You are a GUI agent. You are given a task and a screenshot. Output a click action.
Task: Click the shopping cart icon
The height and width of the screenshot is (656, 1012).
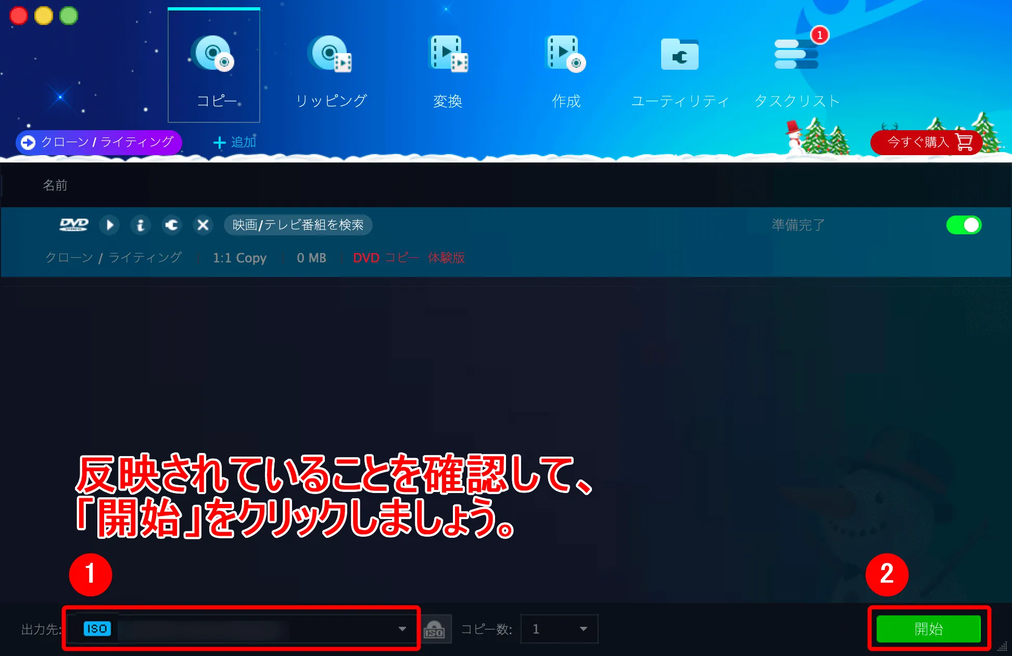pos(964,142)
